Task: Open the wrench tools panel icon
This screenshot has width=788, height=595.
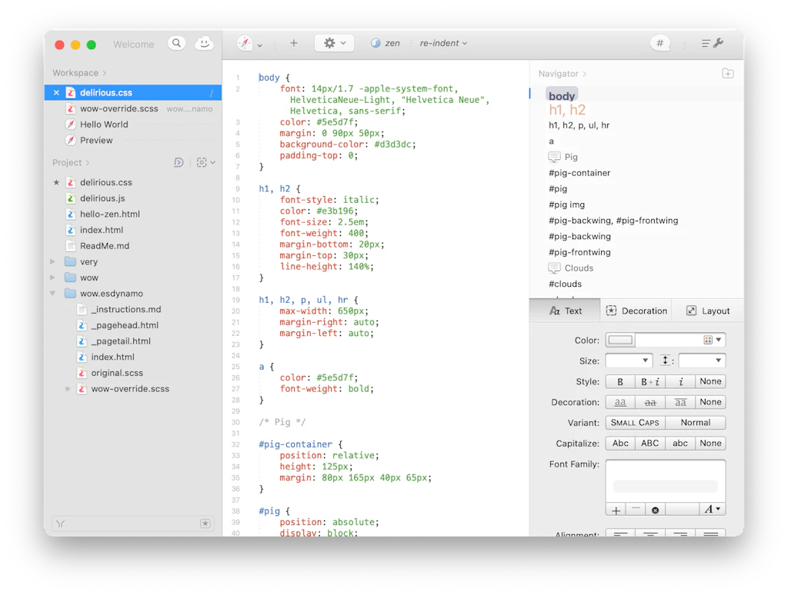Action: coord(713,43)
